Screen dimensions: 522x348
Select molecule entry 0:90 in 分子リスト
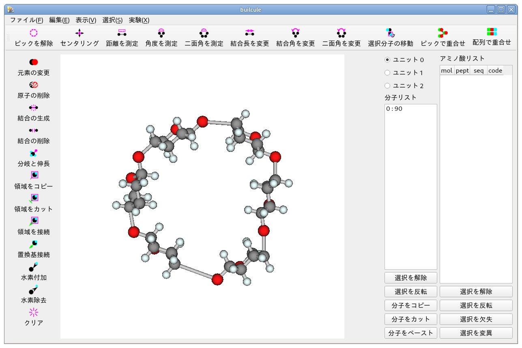click(394, 109)
